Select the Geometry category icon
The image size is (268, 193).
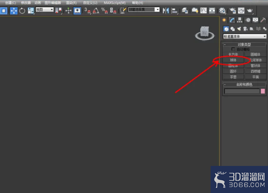pyautogui.click(x=226, y=29)
